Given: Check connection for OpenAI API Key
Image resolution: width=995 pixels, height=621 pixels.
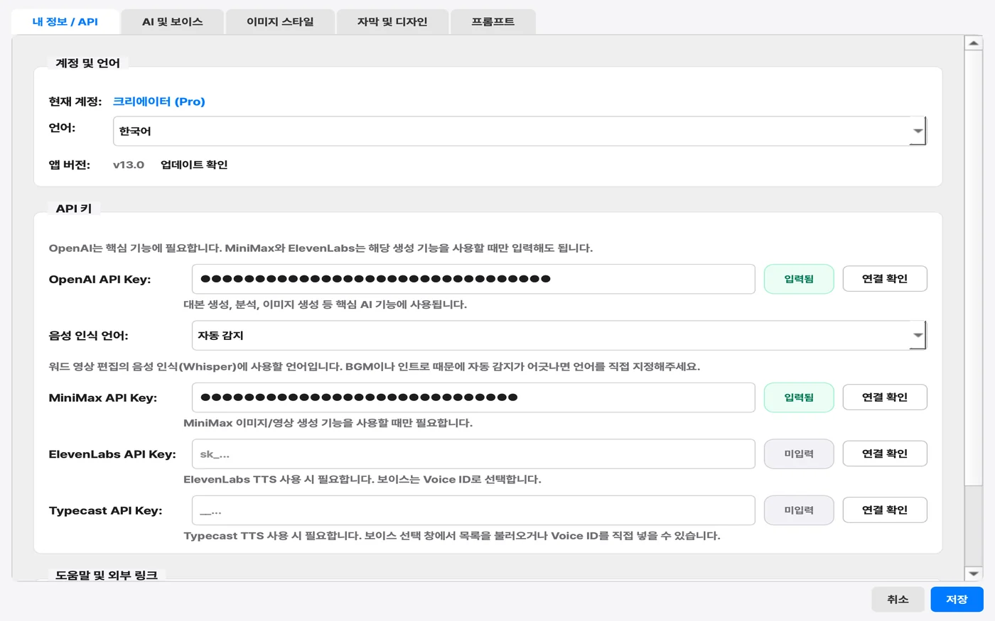Looking at the screenshot, I should pos(885,279).
